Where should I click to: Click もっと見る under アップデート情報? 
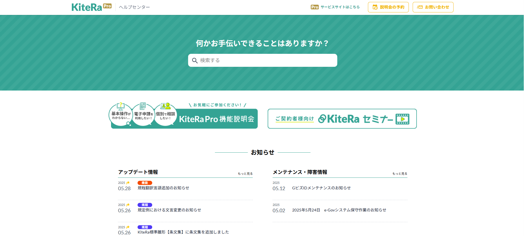click(x=245, y=174)
